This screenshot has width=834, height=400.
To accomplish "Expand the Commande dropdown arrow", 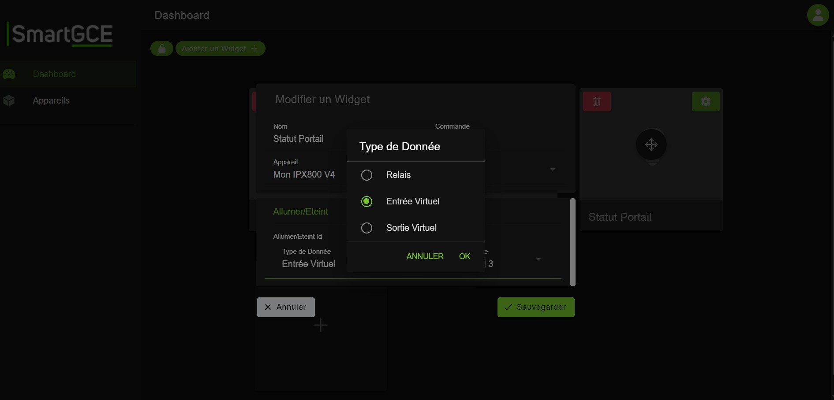I will 552,170.
